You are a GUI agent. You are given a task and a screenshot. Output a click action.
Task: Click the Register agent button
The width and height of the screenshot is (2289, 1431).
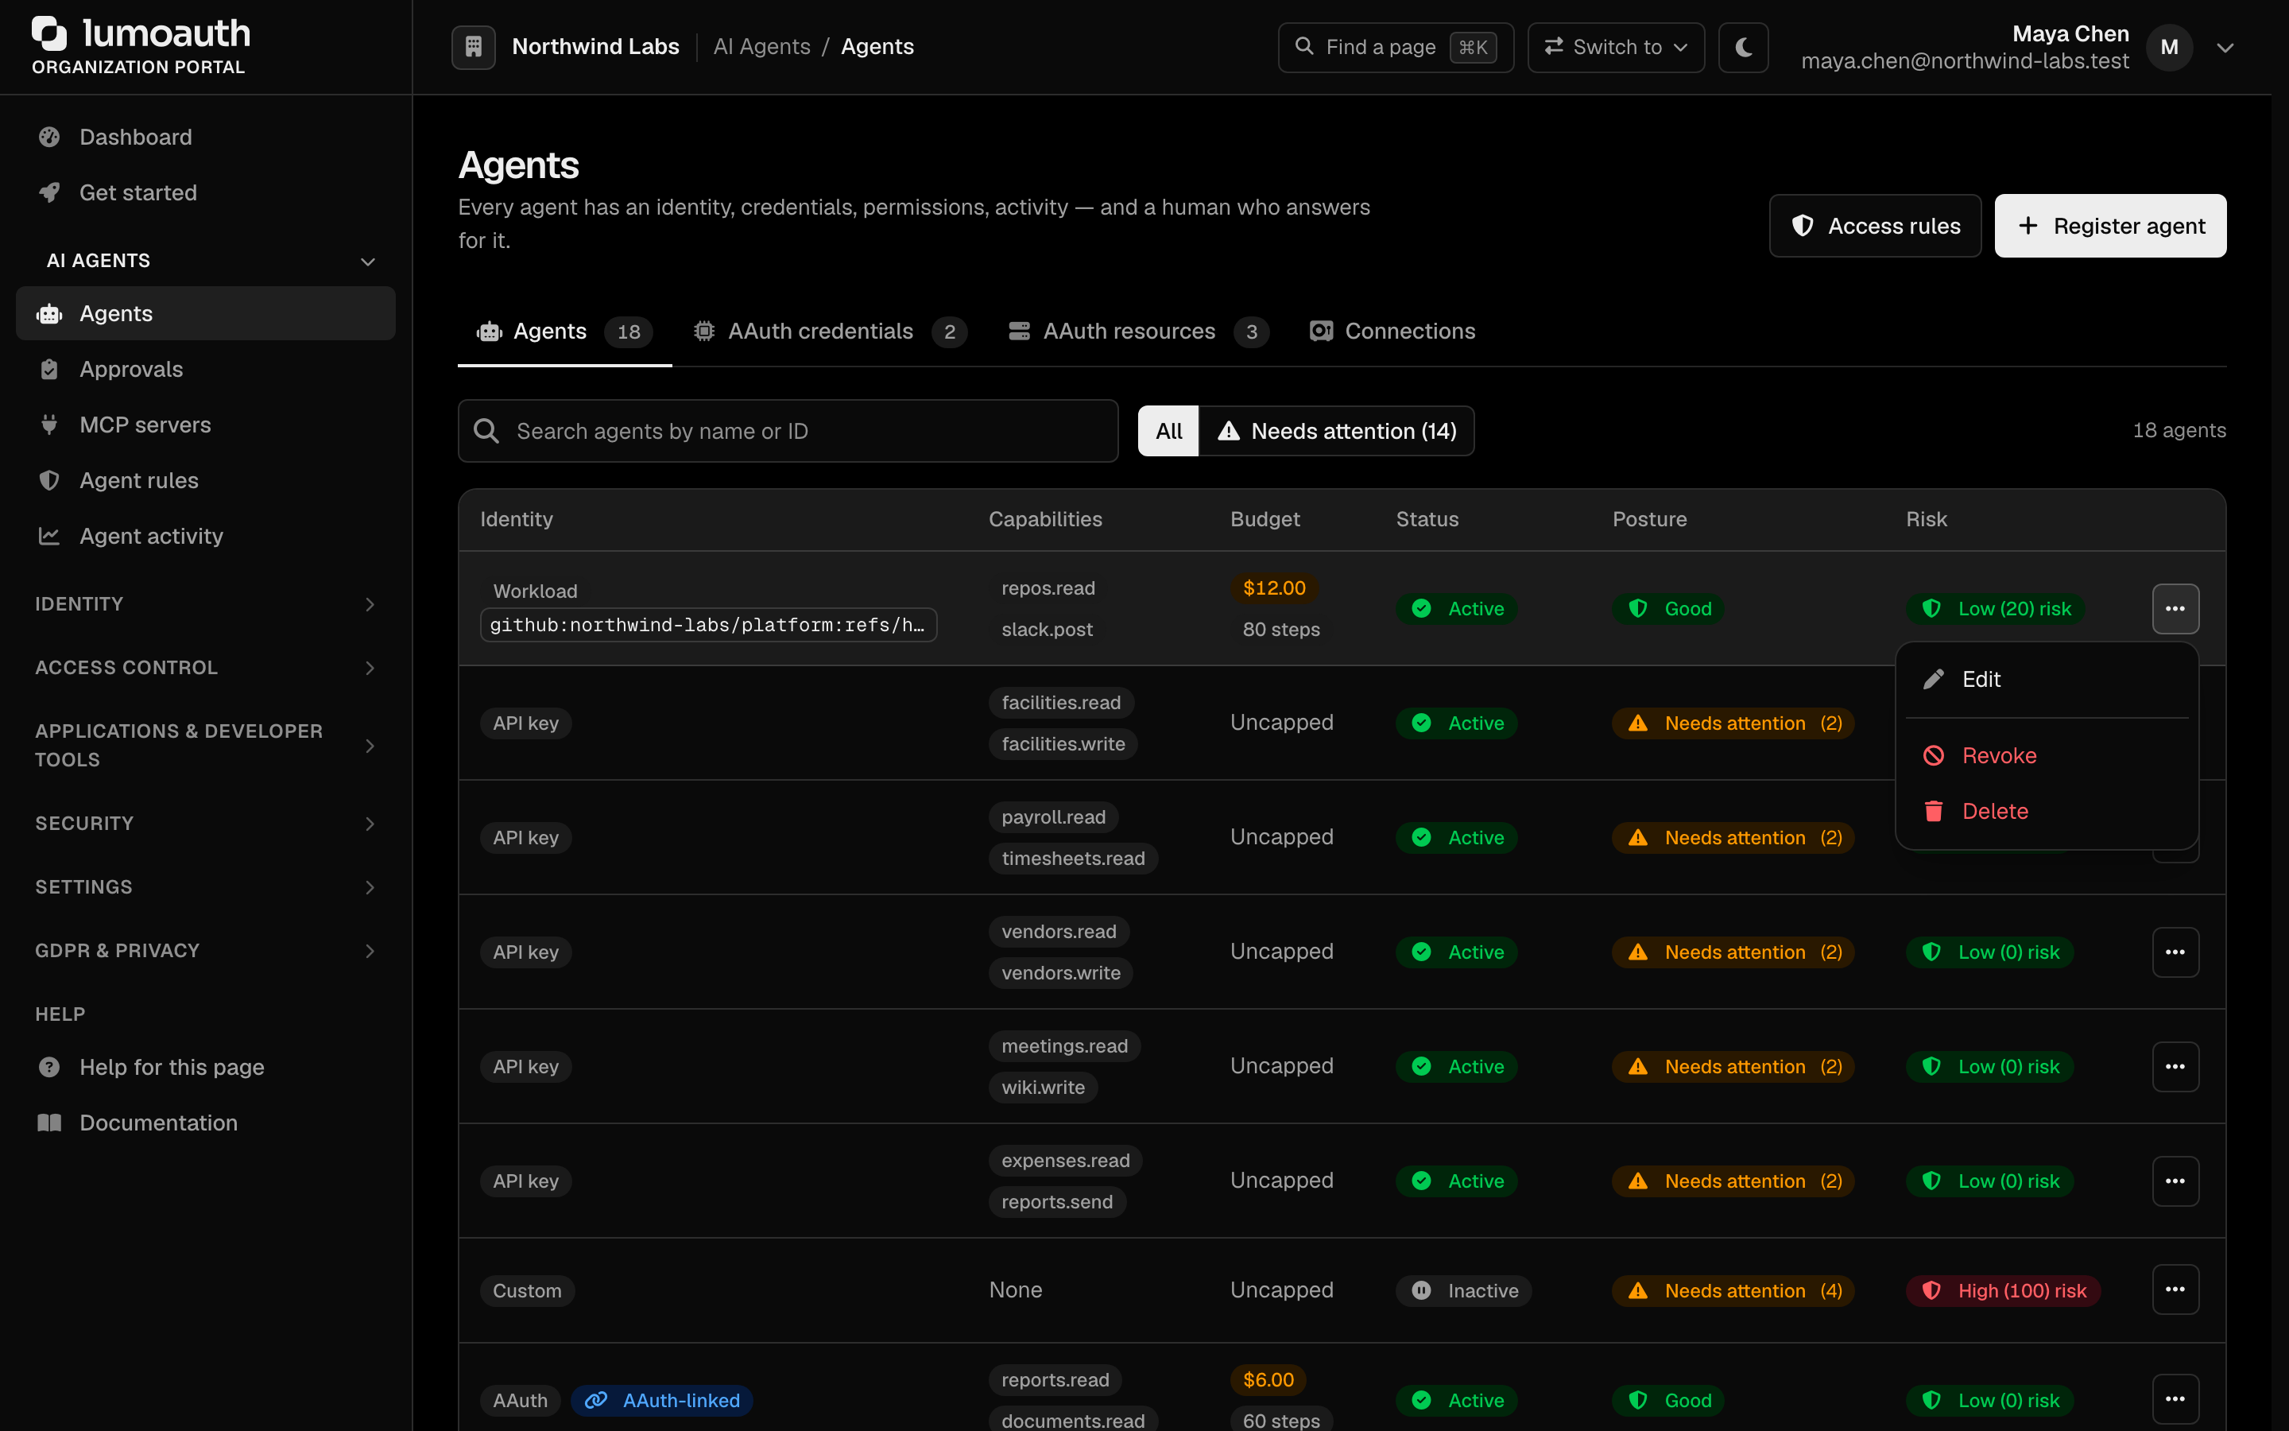point(2110,225)
